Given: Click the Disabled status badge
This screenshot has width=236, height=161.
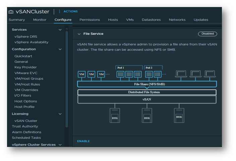Looking at the screenshot, I should coord(208,34).
